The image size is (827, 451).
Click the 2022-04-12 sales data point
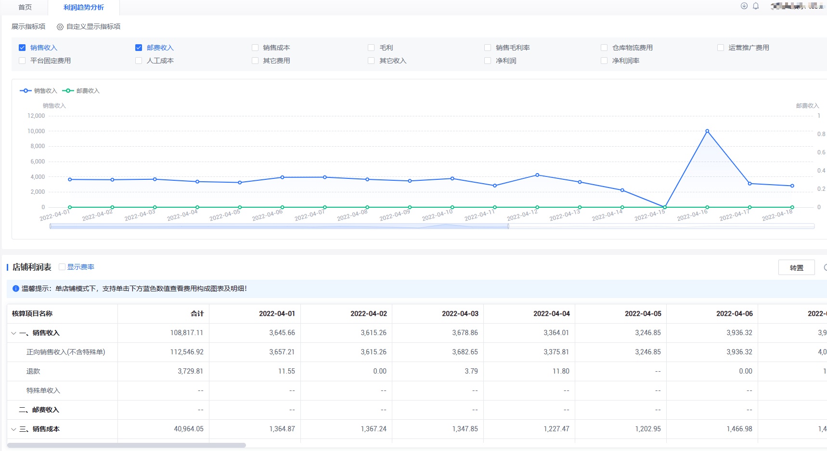pyautogui.click(x=537, y=175)
